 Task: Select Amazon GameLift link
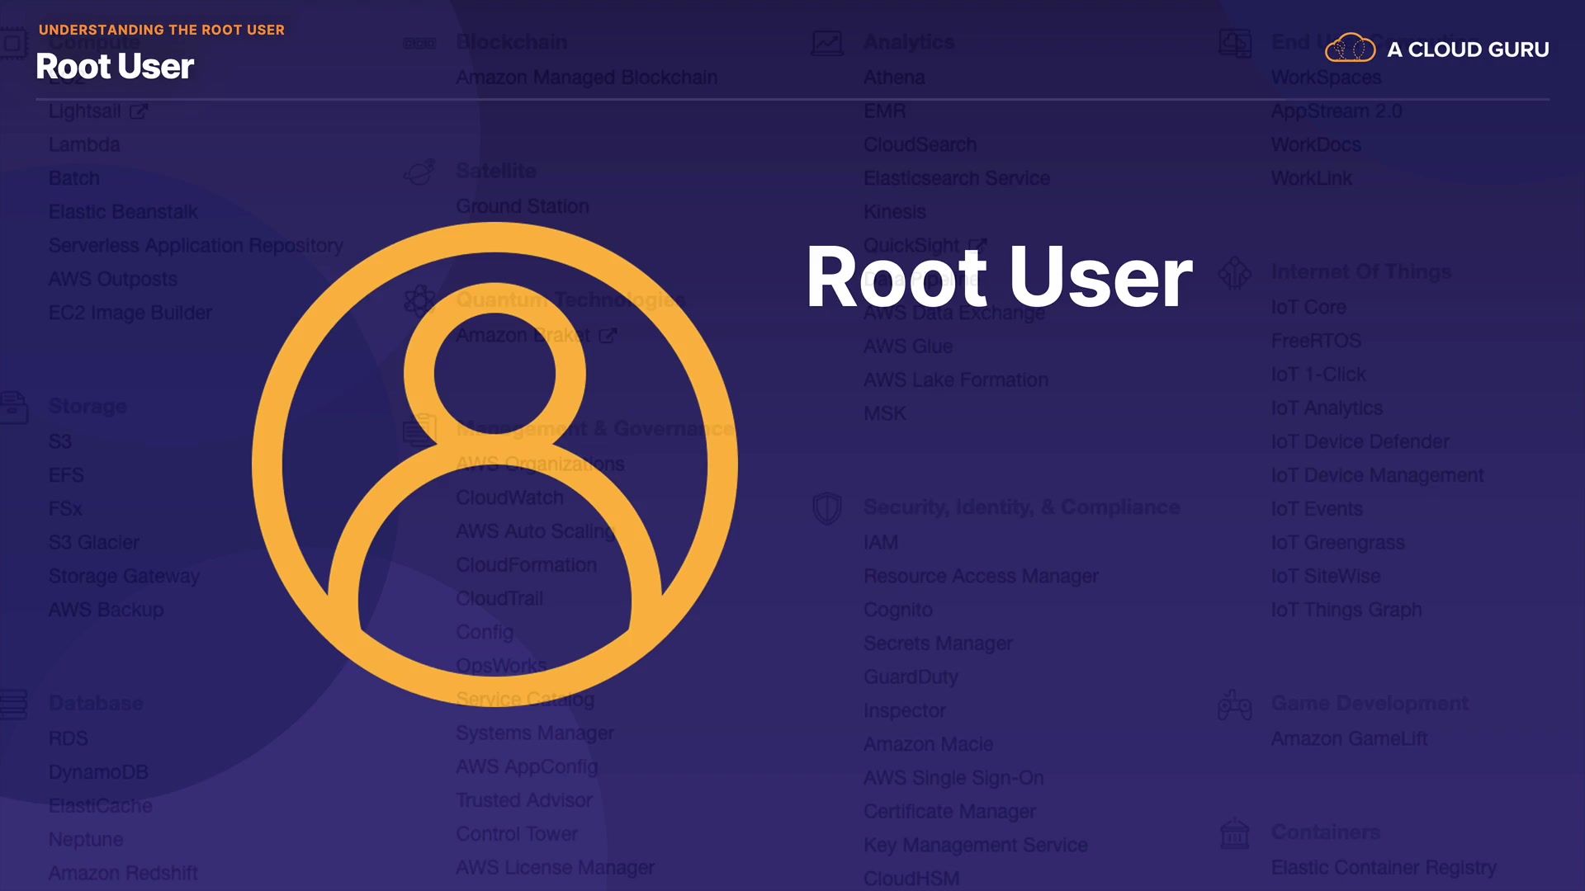pyautogui.click(x=1349, y=739)
